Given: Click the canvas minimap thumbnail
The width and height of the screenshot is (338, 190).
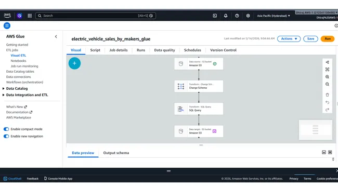Looking at the screenshot, I should click(x=315, y=130).
